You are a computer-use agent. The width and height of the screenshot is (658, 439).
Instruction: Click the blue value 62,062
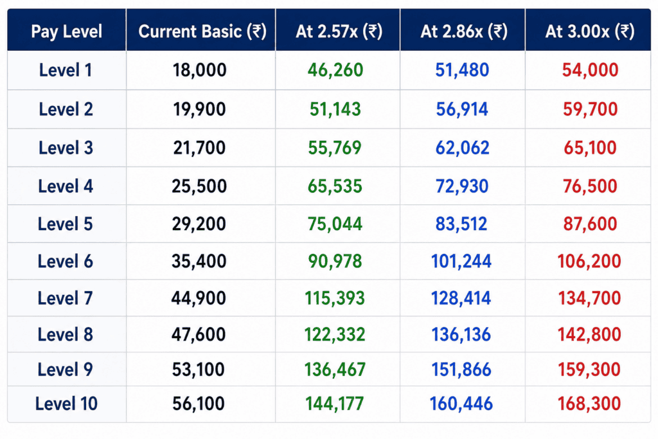pos(463,148)
